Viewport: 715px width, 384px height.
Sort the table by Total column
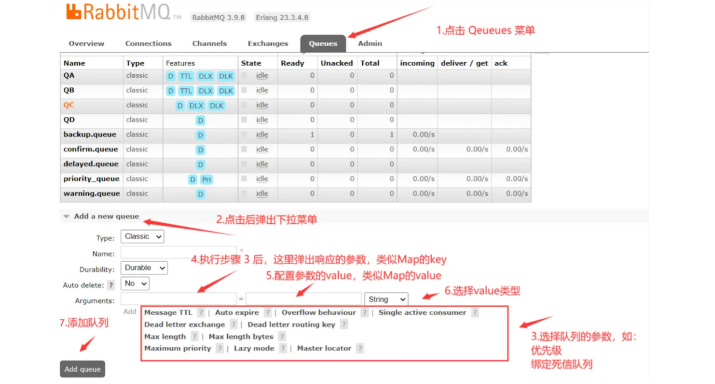pos(370,63)
